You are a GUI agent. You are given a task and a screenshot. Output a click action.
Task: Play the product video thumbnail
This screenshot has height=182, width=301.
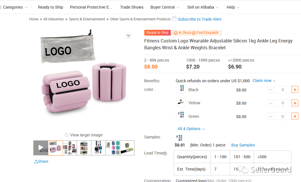pos(41,148)
